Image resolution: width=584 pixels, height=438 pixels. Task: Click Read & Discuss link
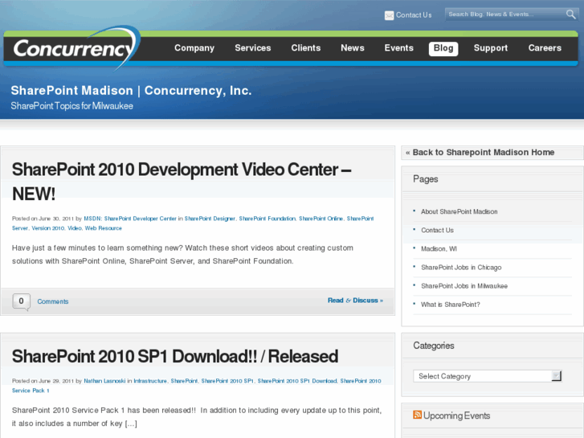pyautogui.click(x=355, y=301)
